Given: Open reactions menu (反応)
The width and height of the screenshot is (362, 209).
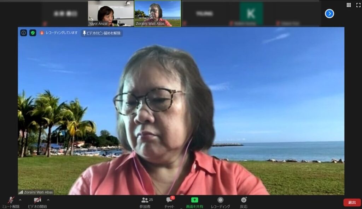Looking at the screenshot, I should coord(244,201).
